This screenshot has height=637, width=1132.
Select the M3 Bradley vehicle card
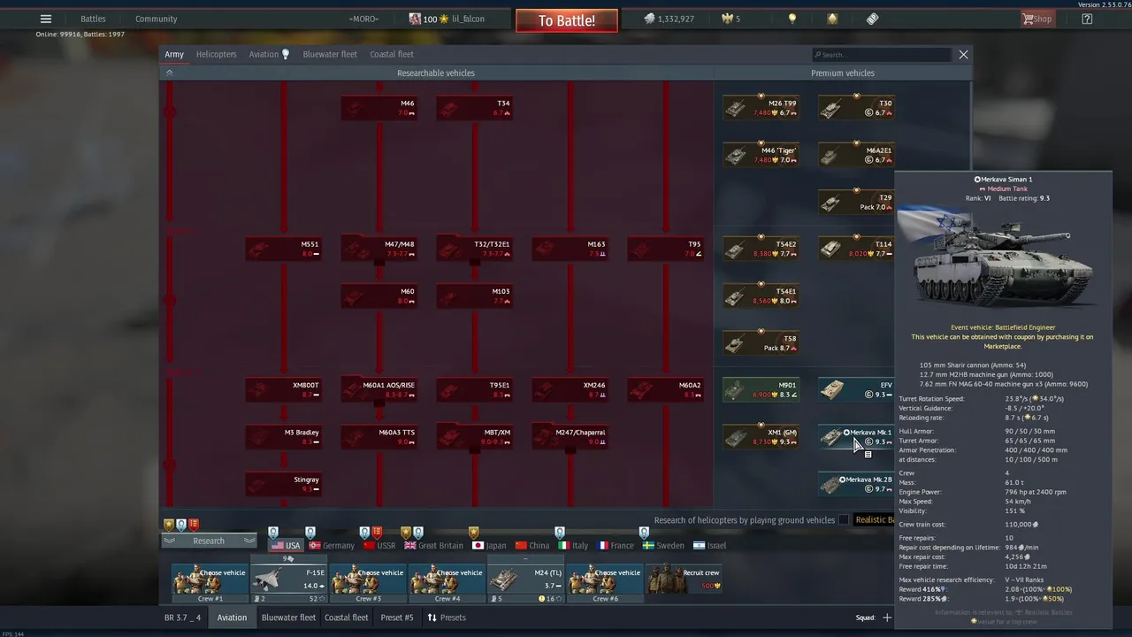coord(283,436)
